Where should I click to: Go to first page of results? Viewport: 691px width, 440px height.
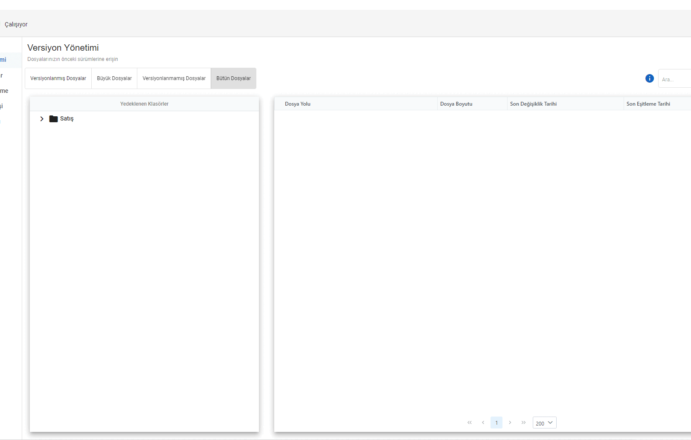tap(470, 423)
